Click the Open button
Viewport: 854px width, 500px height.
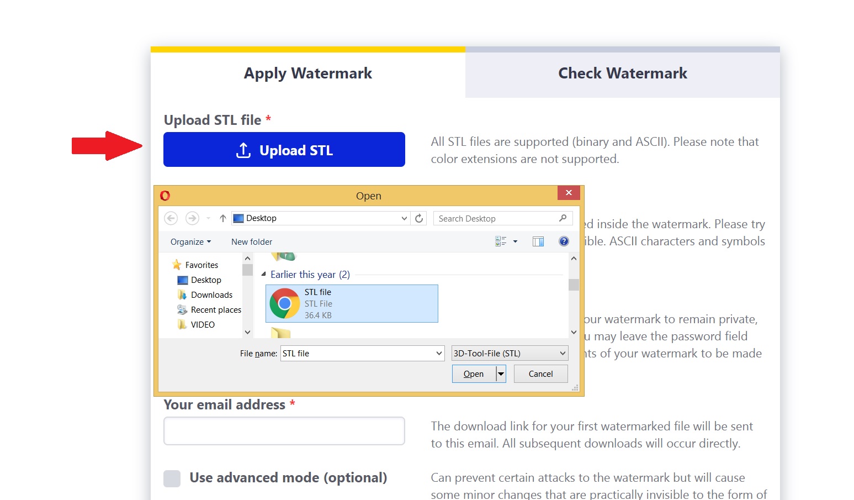474,374
